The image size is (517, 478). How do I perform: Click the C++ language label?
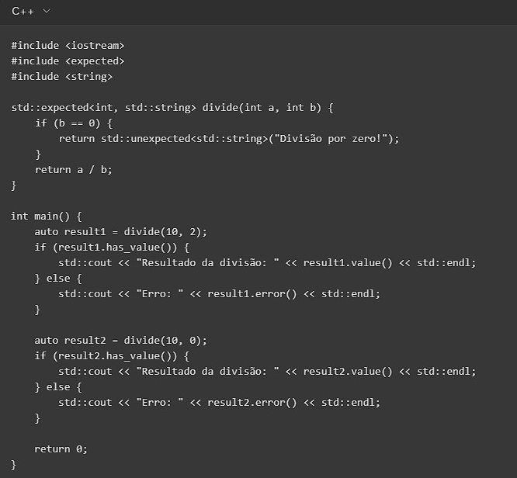tap(23, 12)
